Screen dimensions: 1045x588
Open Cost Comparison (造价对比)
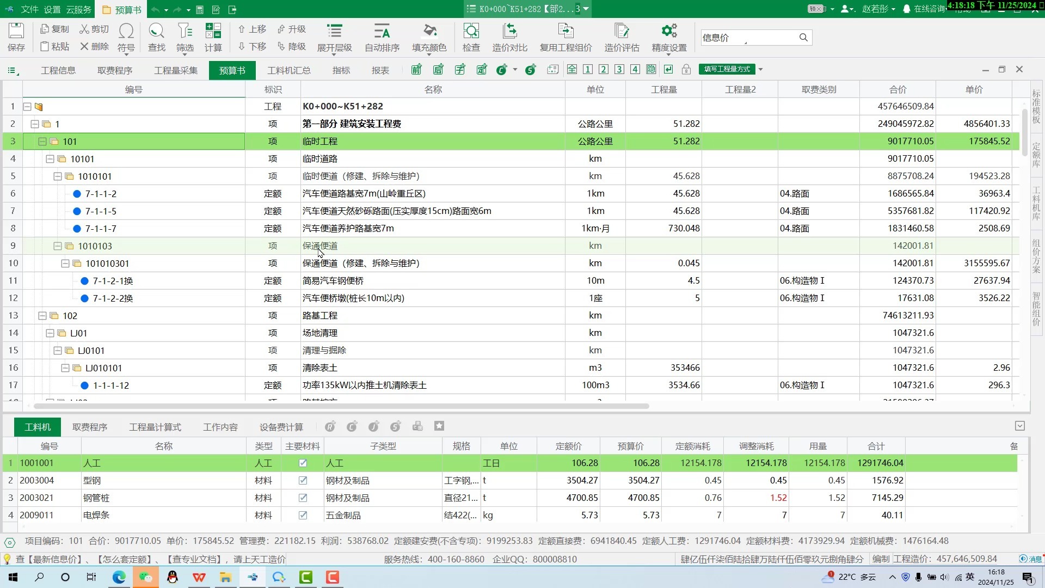pos(509,37)
